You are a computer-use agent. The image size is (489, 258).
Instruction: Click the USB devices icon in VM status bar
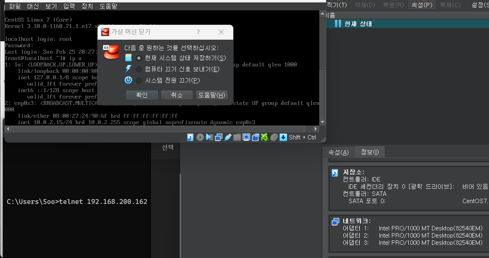coord(228,137)
